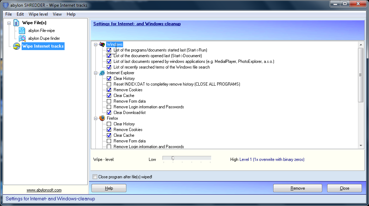The width and height of the screenshot is (369, 206).
Task: Select the 'Internet Explorer' node label
Action: 121,73
